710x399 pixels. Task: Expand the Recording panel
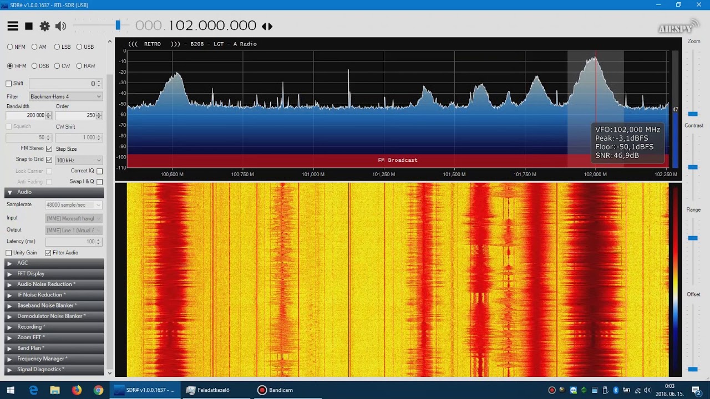click(x=54, y=327)
